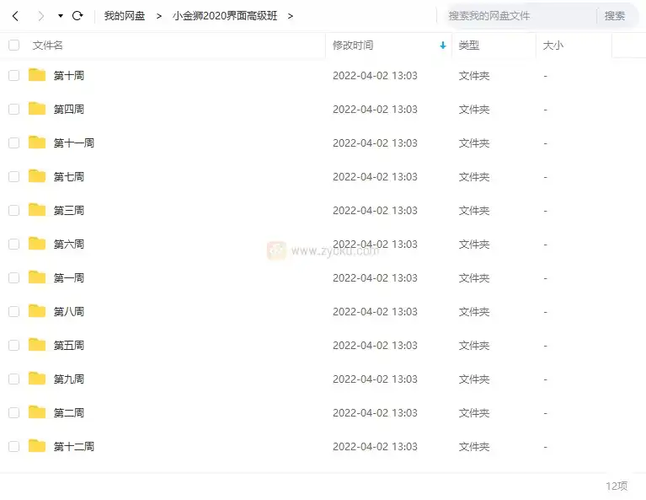Open the navigation history dropdown arrow
Image resolution: width=646 pixels, height=500 pixels.
61,16
